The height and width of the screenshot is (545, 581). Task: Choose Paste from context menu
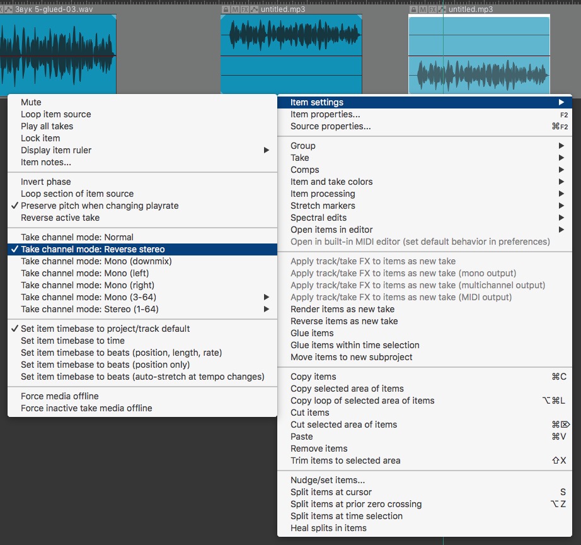click(425, 437)
